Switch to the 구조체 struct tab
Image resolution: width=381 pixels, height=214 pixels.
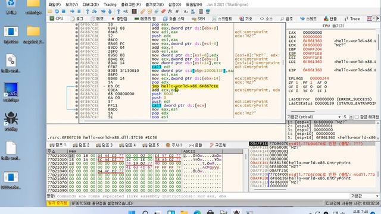tap(218, 145)
